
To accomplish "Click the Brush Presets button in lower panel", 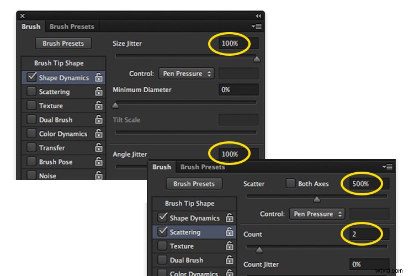I will click(x=194, y=184).
